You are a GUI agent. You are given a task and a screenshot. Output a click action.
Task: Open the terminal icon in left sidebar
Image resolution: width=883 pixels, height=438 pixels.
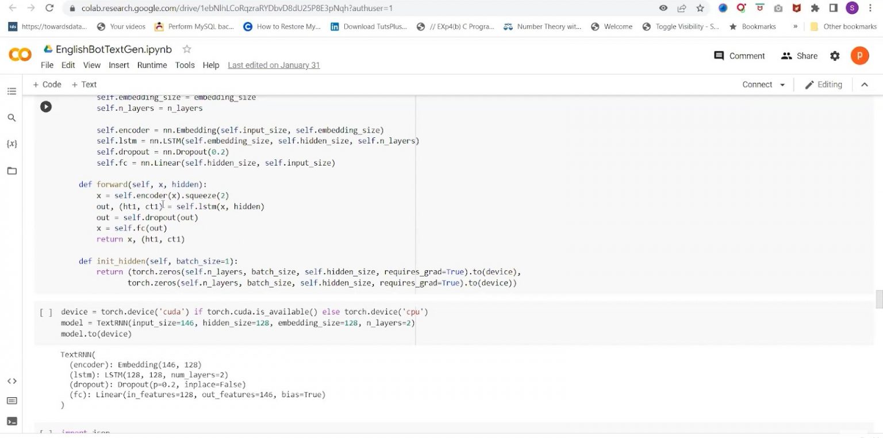point(11,421)
